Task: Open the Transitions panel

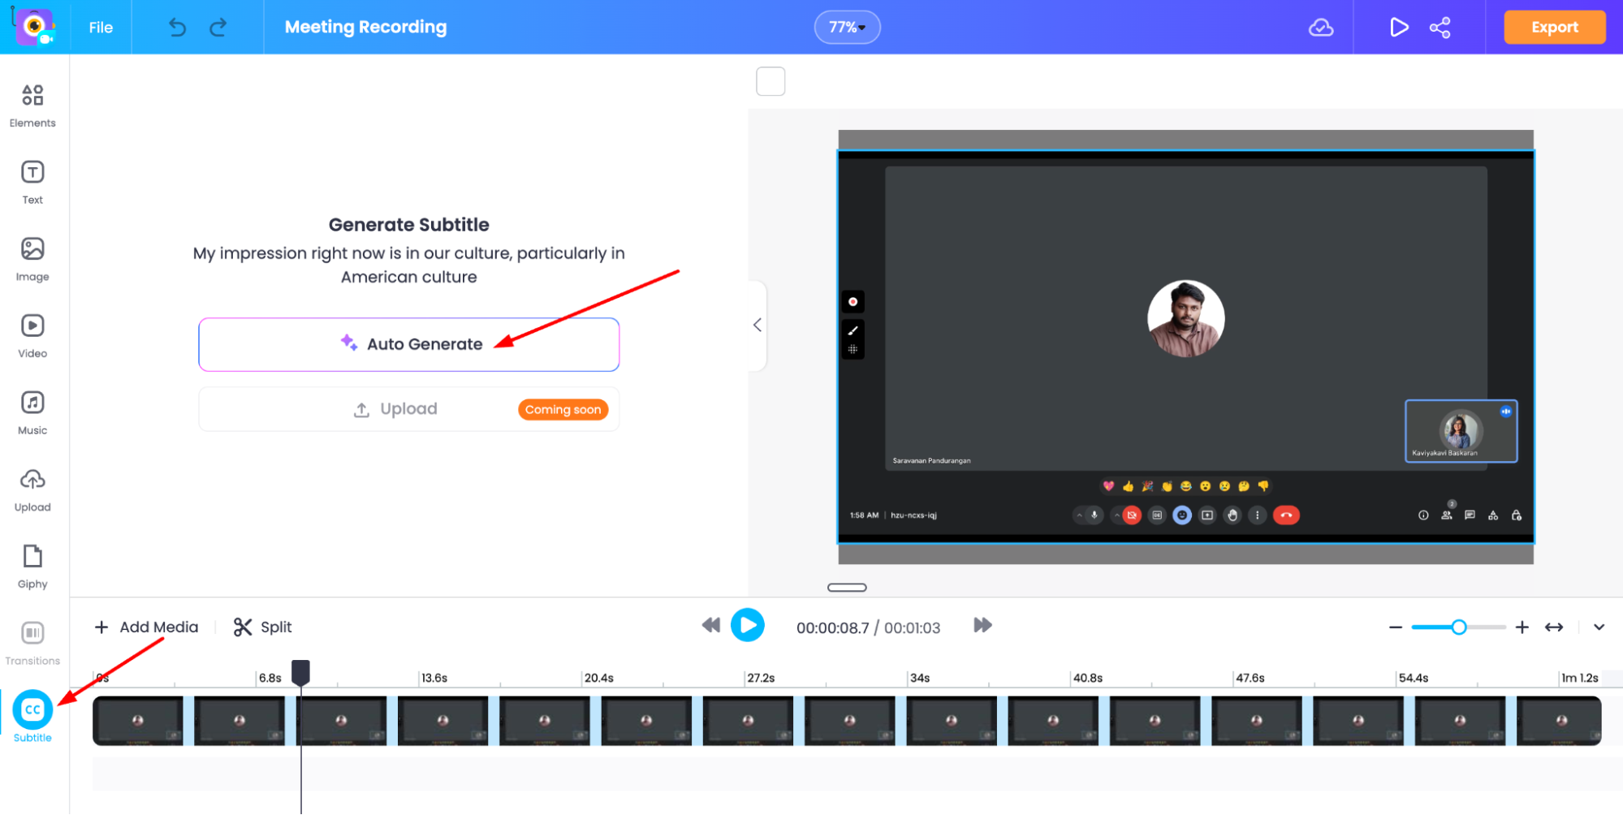Action: click(32, 643)
